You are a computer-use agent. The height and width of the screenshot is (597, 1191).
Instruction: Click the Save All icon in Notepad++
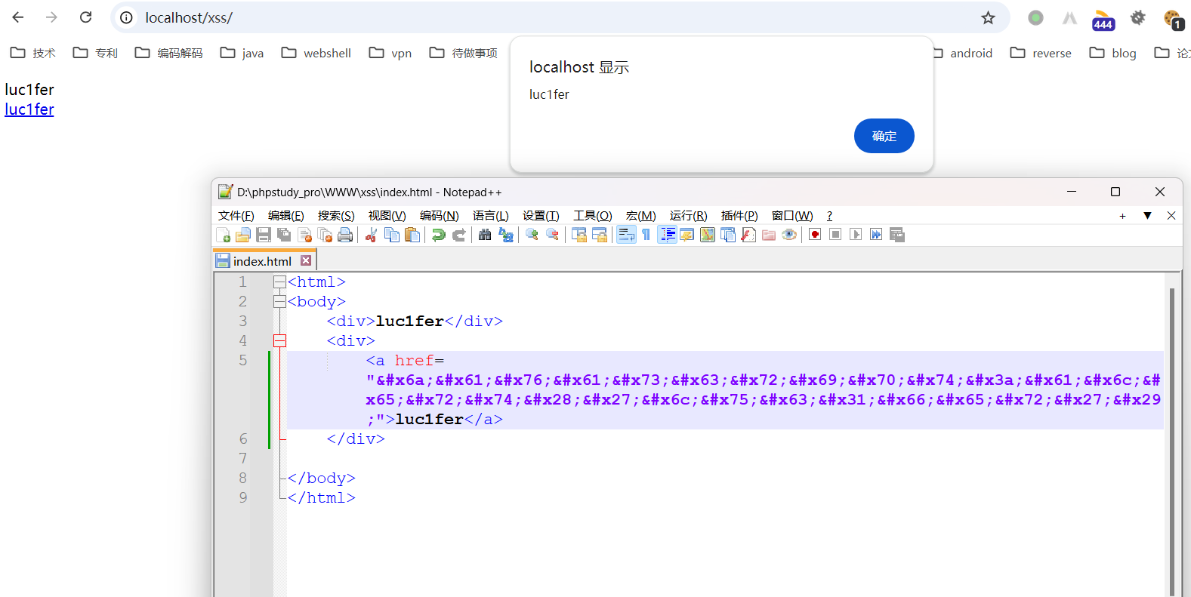click(x=284, y=235)
